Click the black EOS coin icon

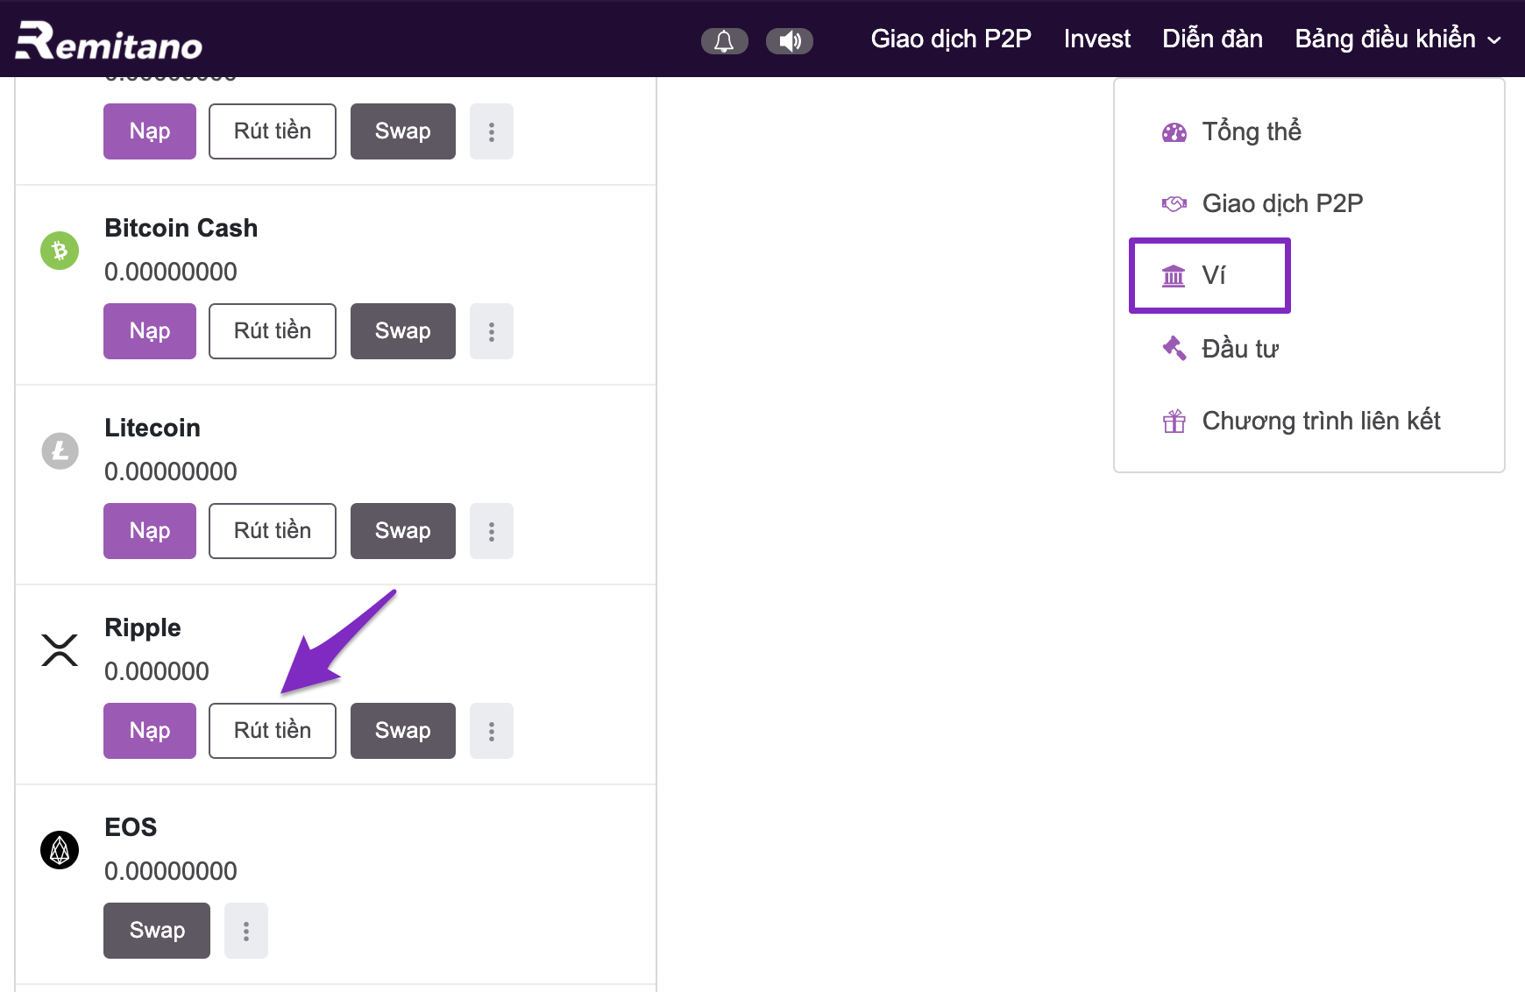(60, 850)
